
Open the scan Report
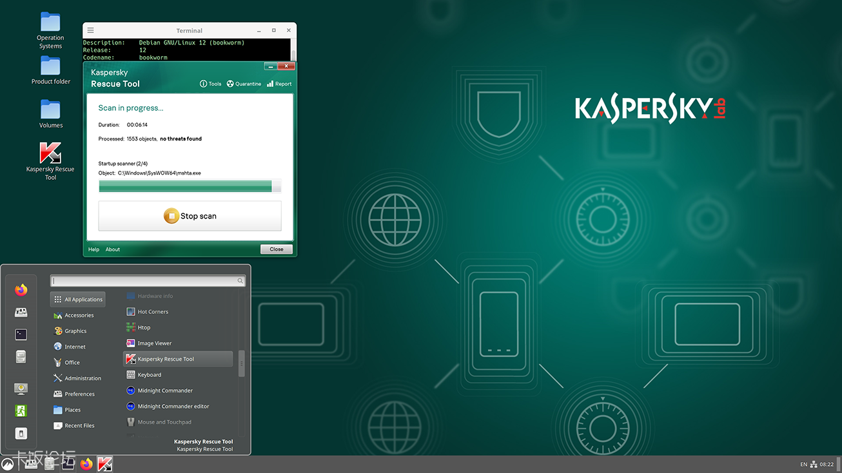click(279, 84)
